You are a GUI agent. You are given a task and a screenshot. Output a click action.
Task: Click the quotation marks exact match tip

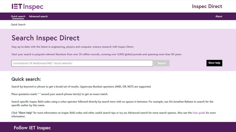tap(60, 94)
